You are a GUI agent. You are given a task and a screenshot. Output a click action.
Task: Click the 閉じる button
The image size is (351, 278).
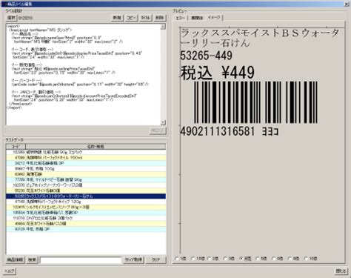click(341, 271)
